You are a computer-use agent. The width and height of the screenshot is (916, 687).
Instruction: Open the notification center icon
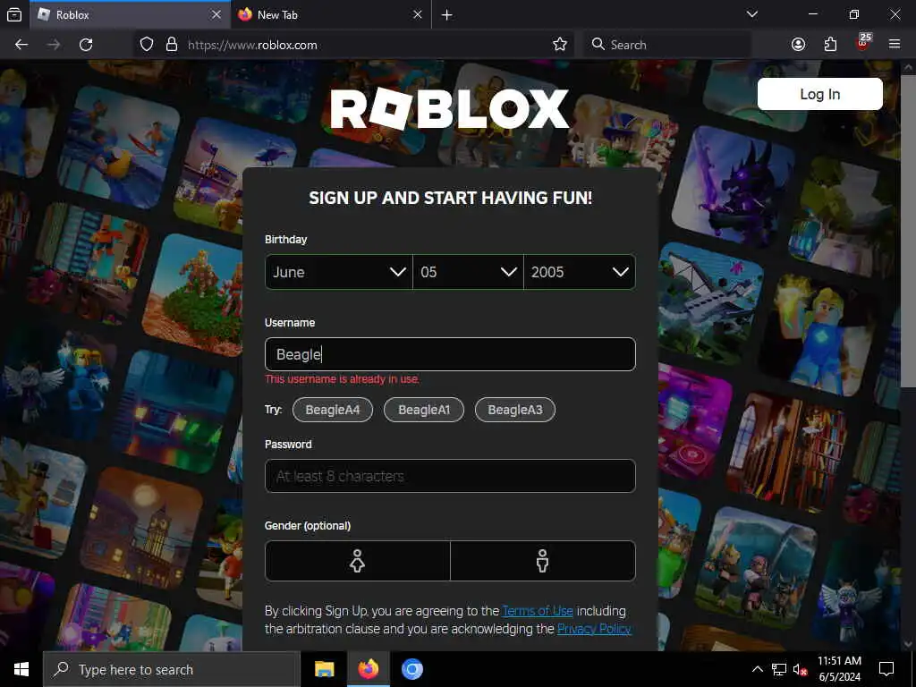[886, 669]
